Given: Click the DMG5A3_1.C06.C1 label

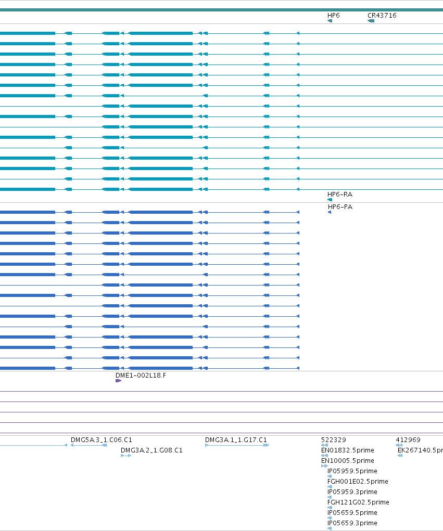Looking at the screenshot, I should pos(102,440).
